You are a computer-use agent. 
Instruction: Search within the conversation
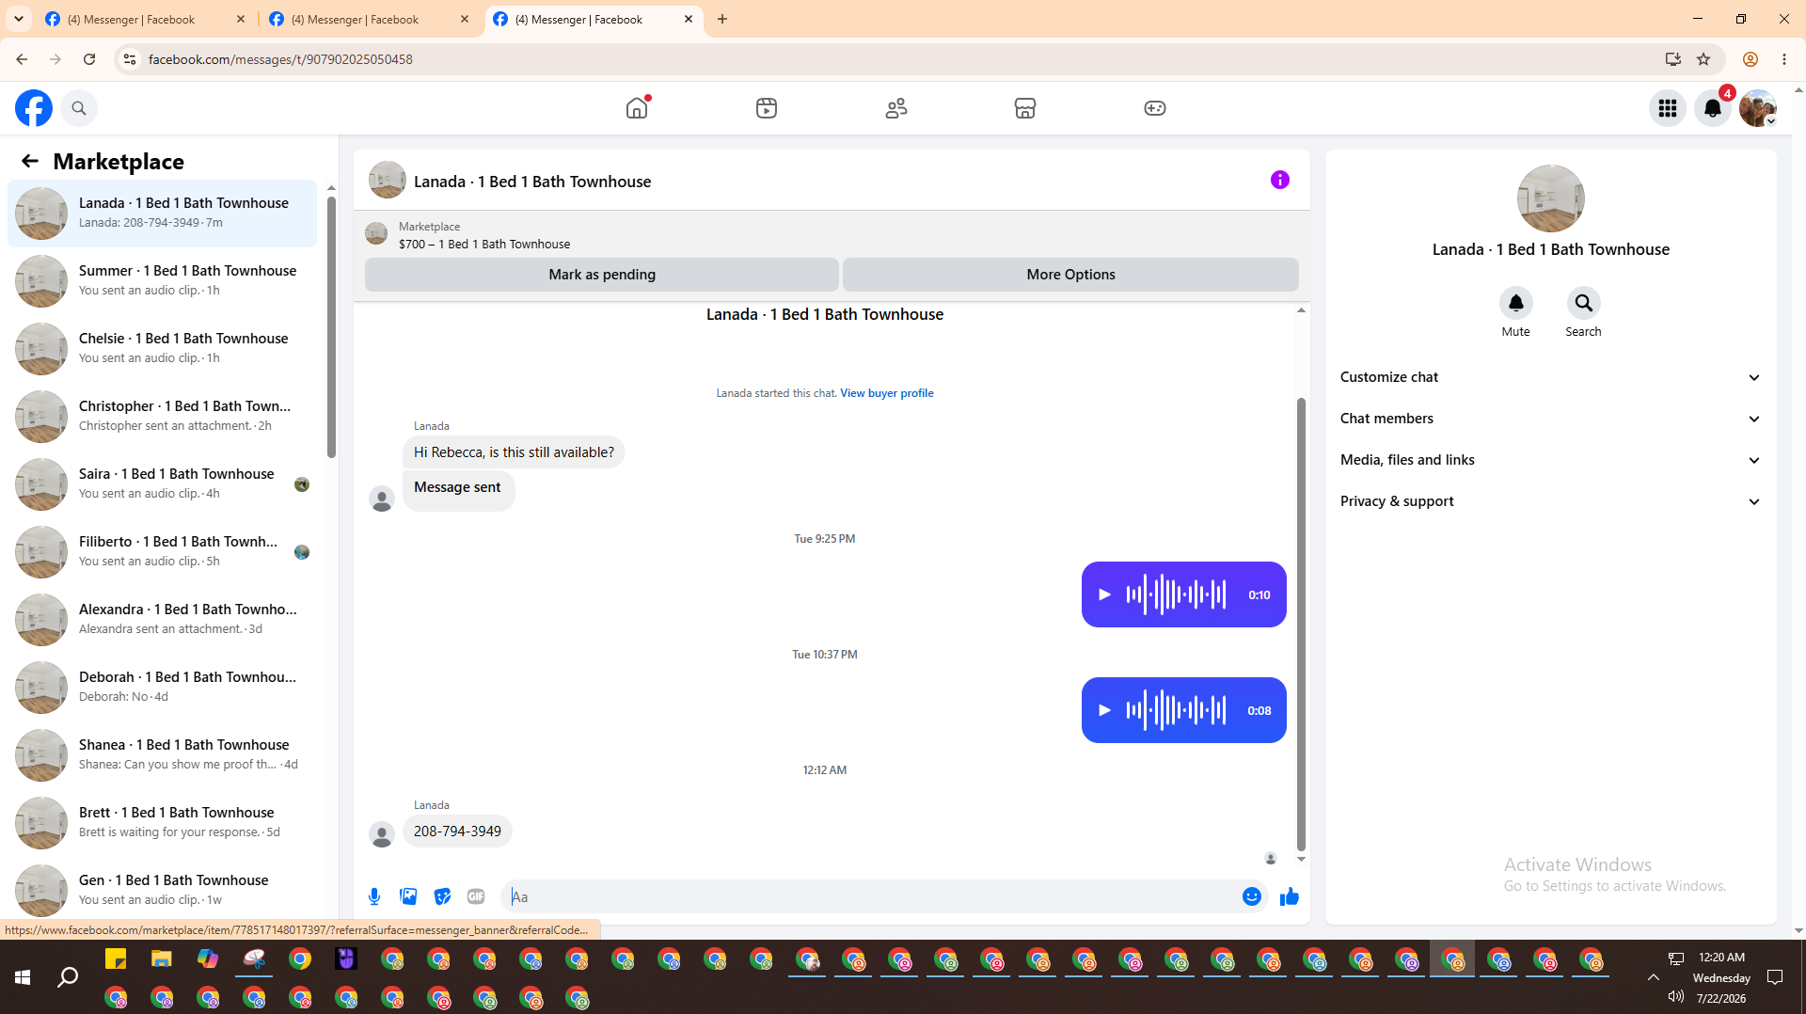[1584, 303]
